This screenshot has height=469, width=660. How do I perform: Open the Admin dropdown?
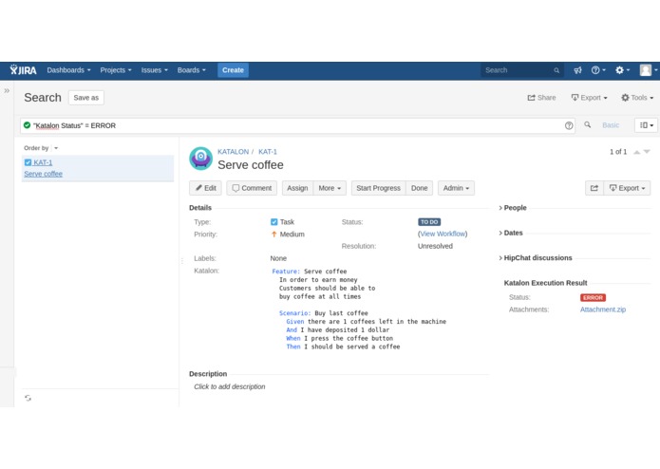[x=456, y=188]
